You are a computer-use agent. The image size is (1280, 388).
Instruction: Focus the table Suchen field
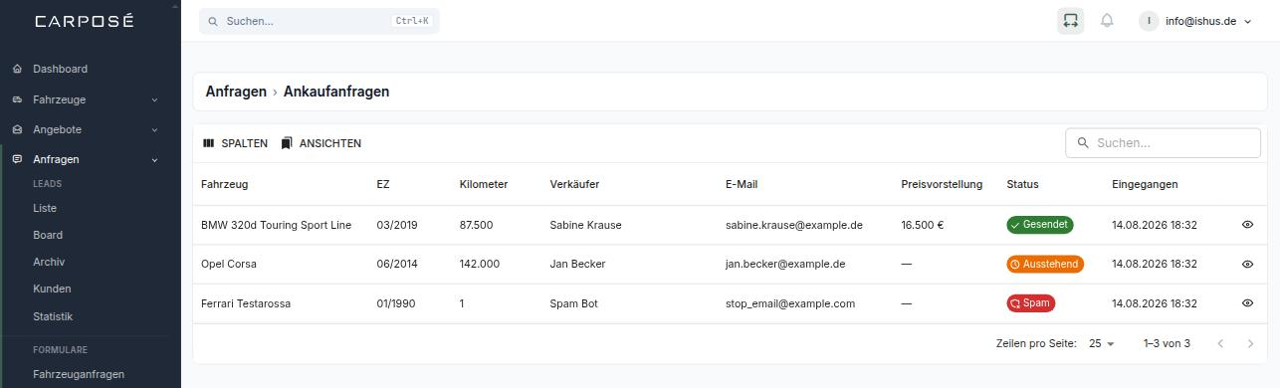(x=1163, y=143)
